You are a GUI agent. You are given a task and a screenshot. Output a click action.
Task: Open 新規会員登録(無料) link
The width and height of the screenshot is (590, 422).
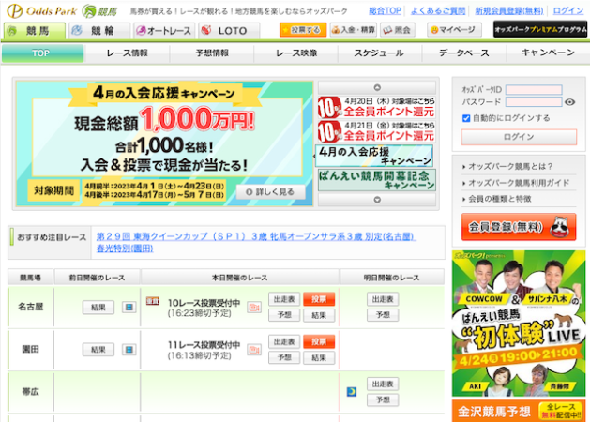coord(509,11)
